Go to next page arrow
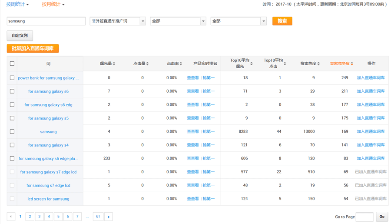The width and height of the screenshot is (391, 224). coord(108,216)
